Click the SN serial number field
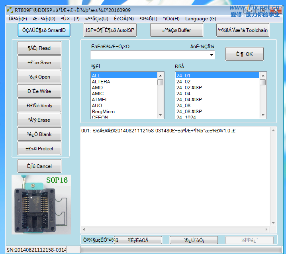Viewport: 286px width, 254px height. click(41, 250)
